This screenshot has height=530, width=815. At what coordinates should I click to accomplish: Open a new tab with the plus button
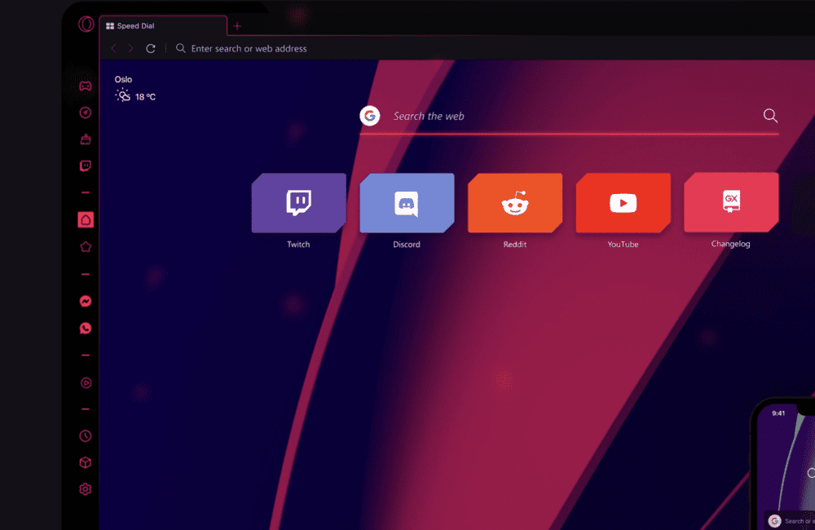(x=237, y=25)
